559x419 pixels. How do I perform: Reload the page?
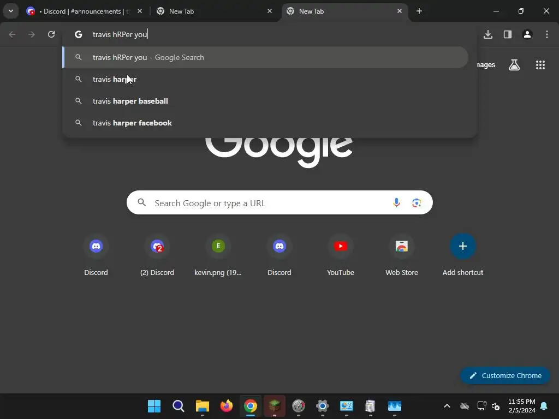click(51, 34)
